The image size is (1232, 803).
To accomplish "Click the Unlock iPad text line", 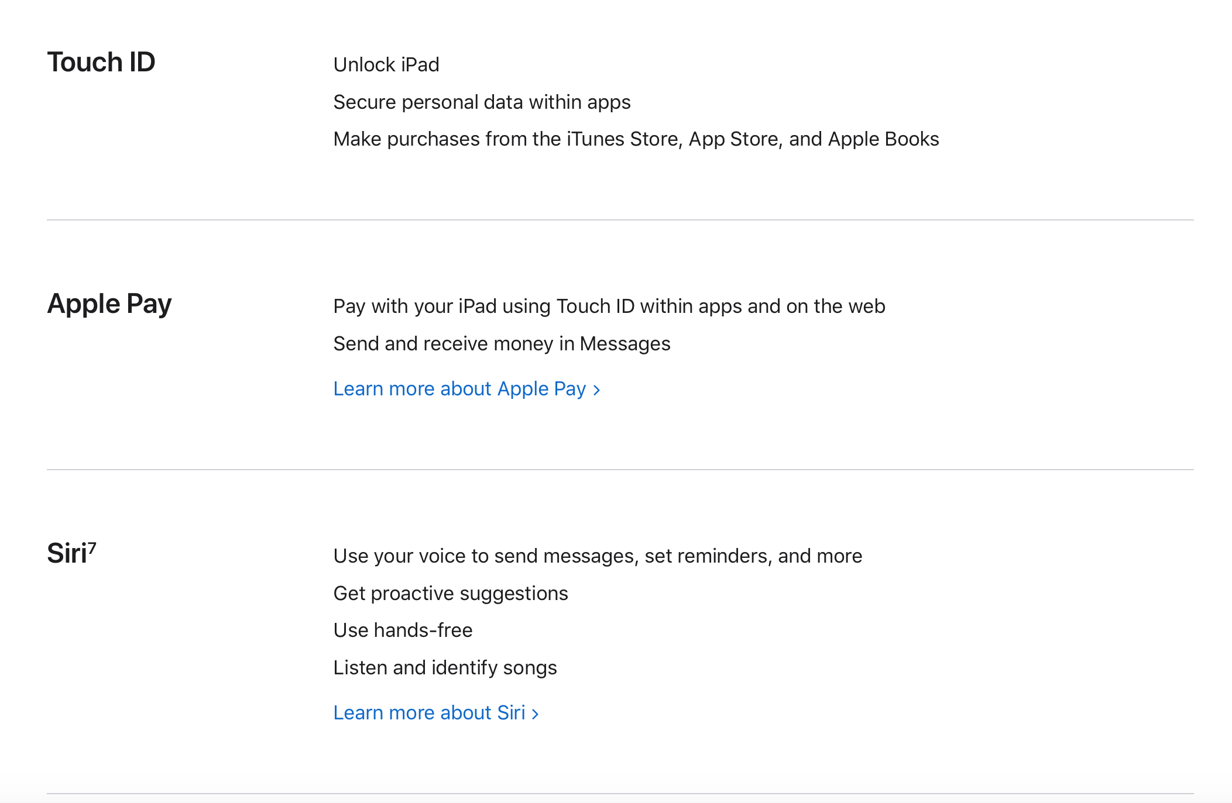I will pos(386,65).
